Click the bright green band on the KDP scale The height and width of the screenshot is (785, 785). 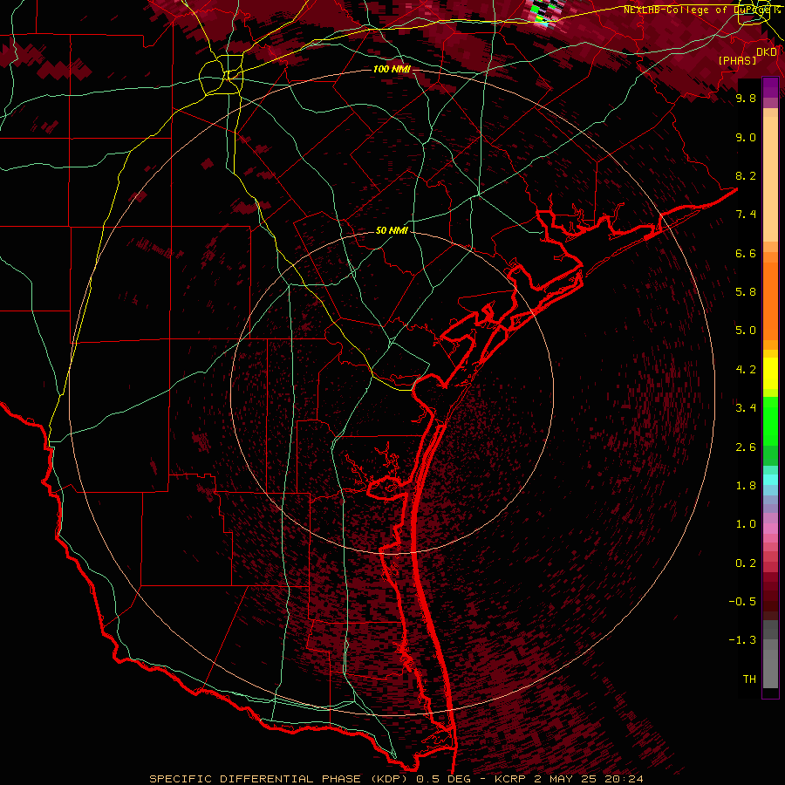click(770, 423)
